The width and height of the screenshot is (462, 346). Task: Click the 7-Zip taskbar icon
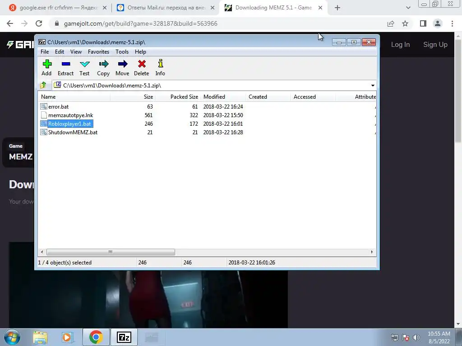[124, 337]
